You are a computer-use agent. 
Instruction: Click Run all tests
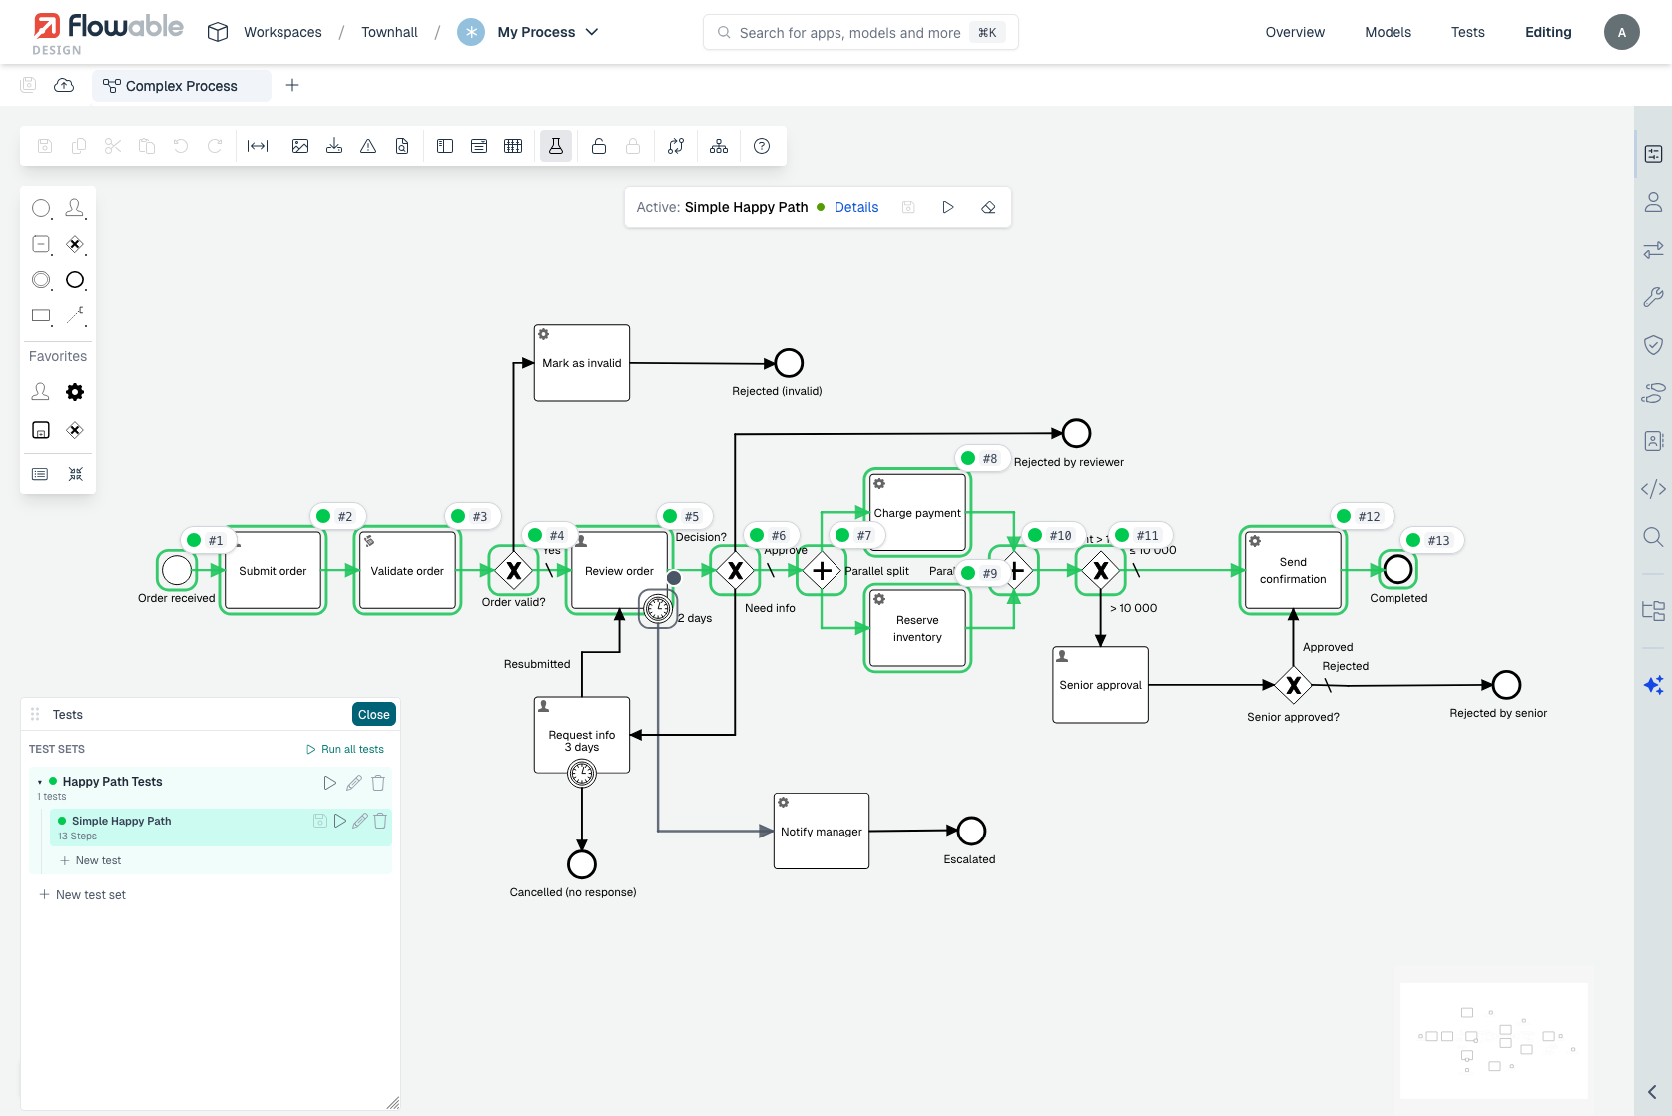coord(345,749)
